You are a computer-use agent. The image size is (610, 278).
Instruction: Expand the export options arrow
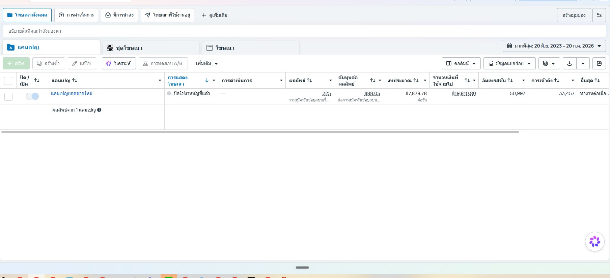pos(583,63)
